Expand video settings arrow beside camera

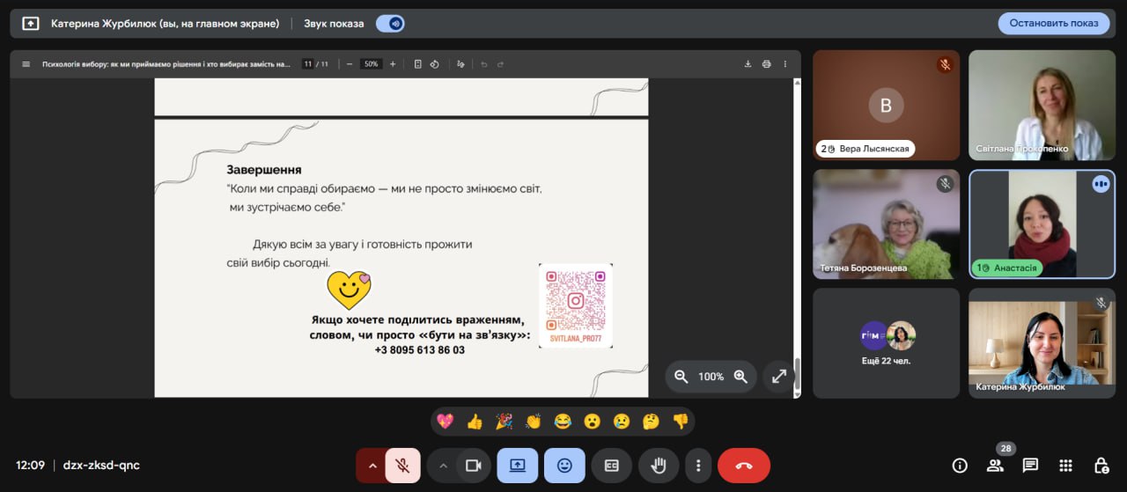point(443,466)
